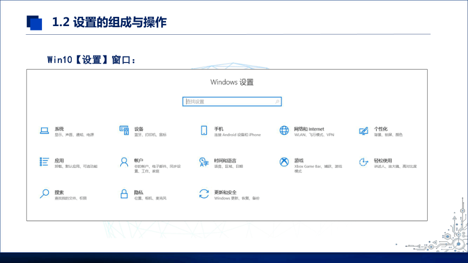Click the 显示、声音、通知、电源 description
This screenshot has width=468, height=263.
tap(75, 135)
